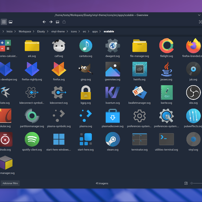202x202 pixels.
Task: Go back to the previous folder
Action: click(44, 22)
